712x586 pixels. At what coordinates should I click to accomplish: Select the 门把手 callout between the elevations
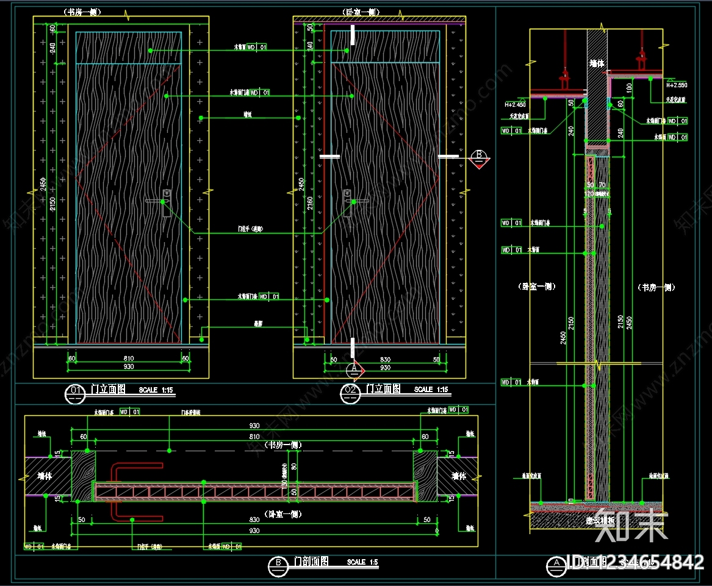251,229
